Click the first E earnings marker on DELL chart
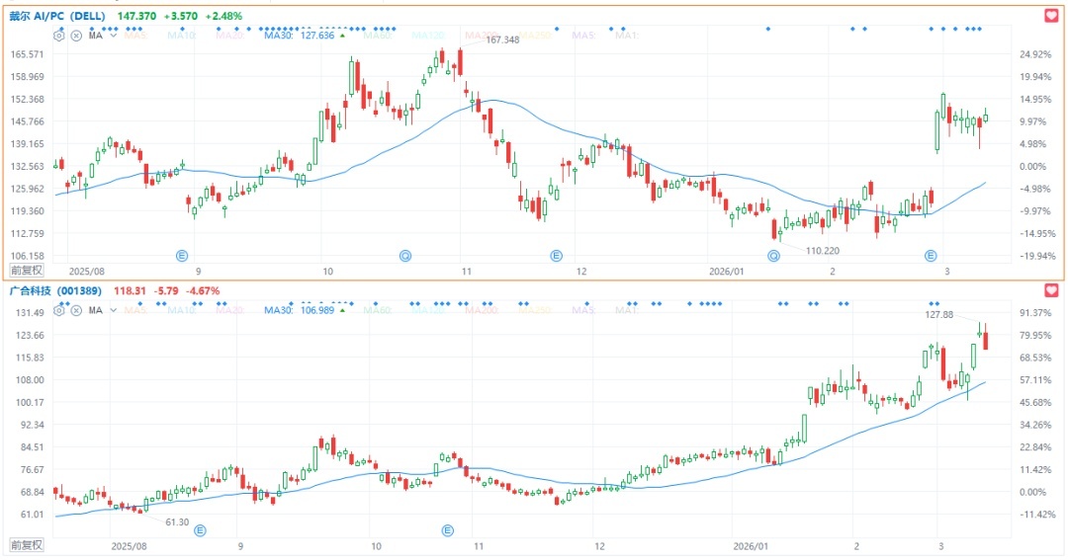Image resolution: width=1068 pixels, height=560 pixels. 182,255
